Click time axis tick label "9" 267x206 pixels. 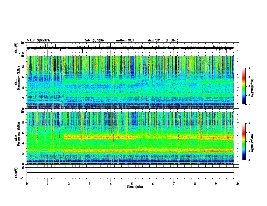[x=216, y=184]
